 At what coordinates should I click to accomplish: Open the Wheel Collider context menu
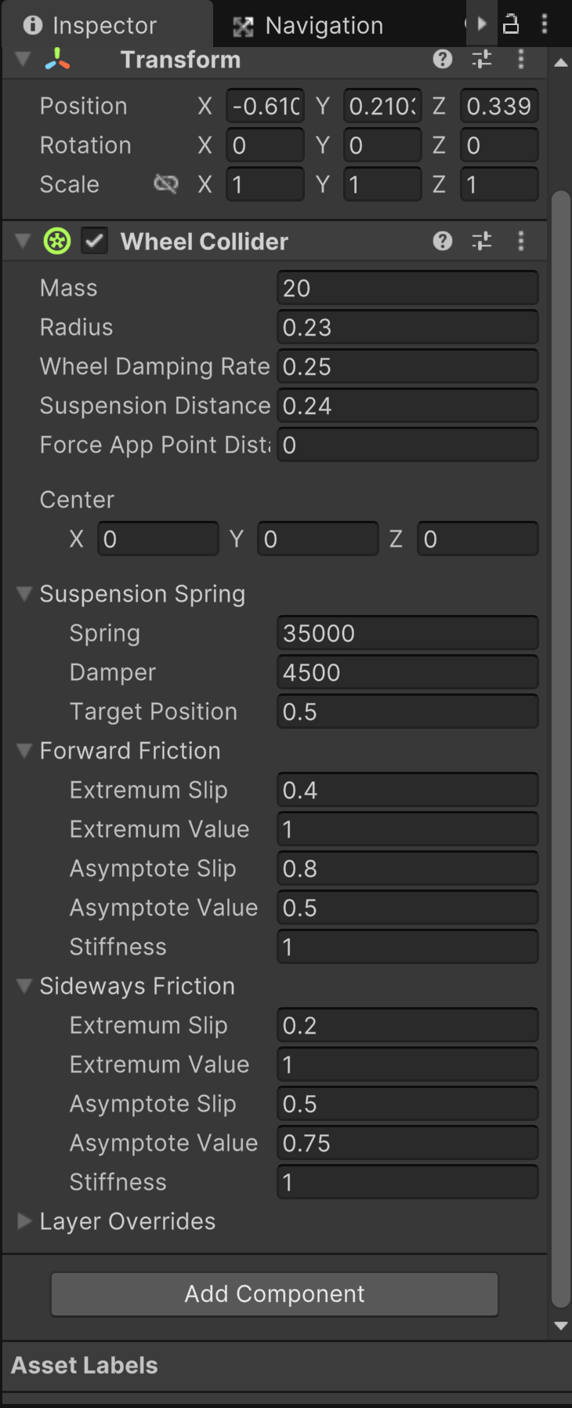(520, 241)
